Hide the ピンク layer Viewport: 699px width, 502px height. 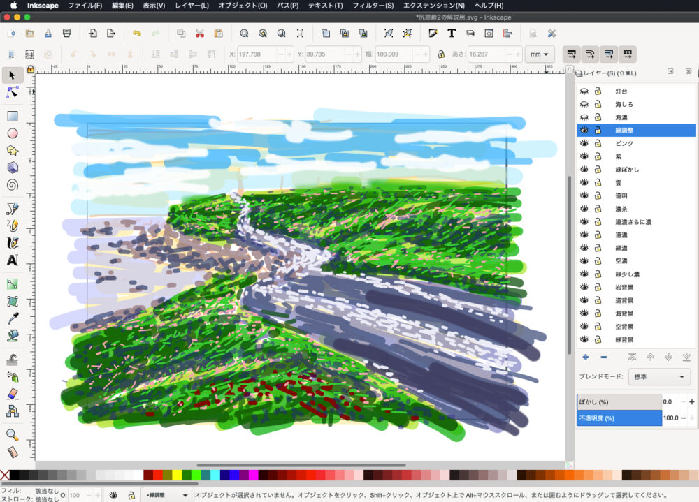tap(585, 143)
